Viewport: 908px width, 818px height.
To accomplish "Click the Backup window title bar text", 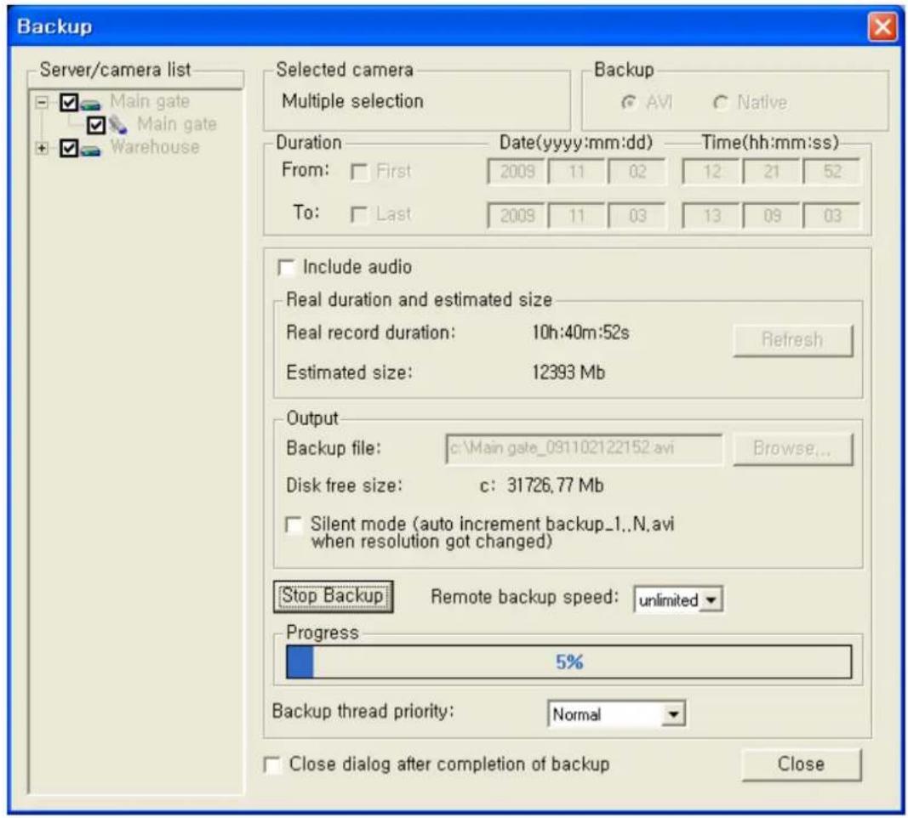I will coord(54,26).
